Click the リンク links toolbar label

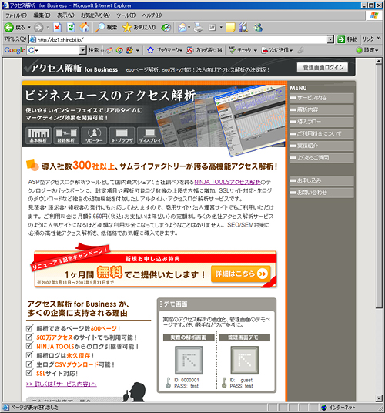368,39
